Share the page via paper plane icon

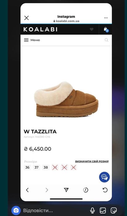point(66,190)
